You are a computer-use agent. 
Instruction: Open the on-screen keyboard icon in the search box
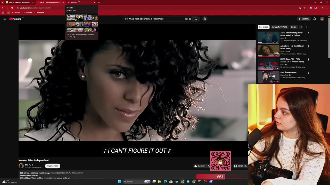186,19
